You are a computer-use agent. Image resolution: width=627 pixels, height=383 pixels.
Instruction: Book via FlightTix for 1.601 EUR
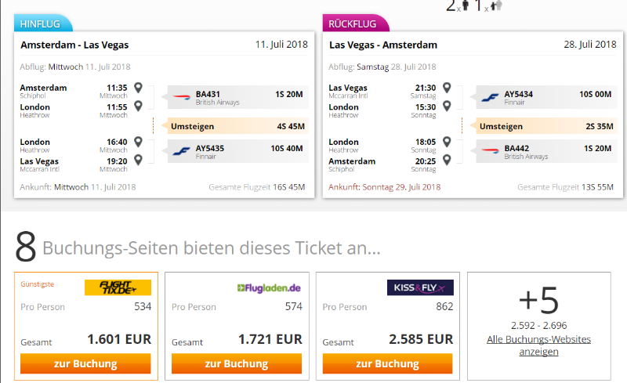(x=85, y=363)
